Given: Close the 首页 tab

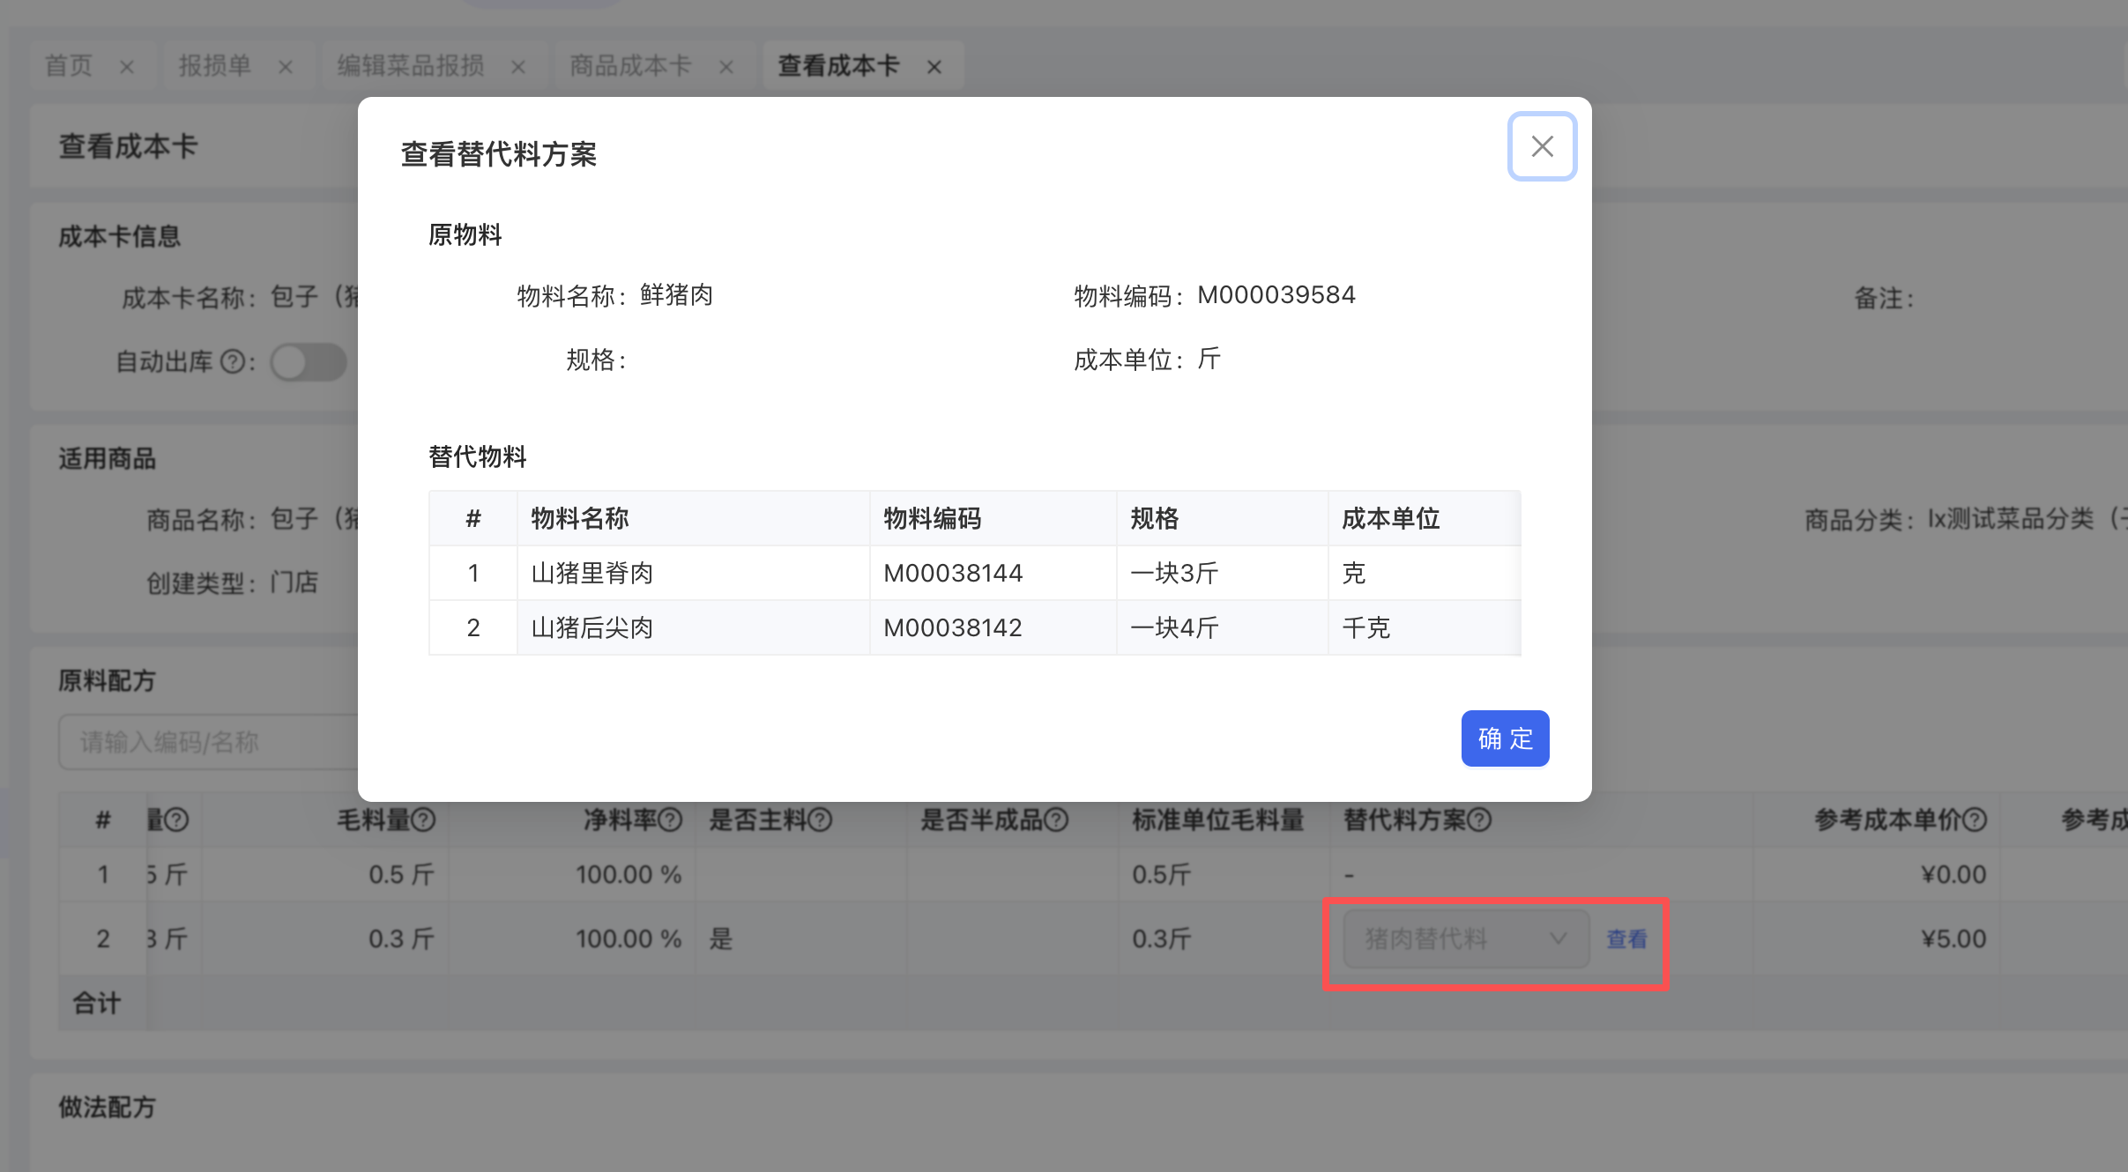Looking at the screenshot, I should tap(127, 67).
